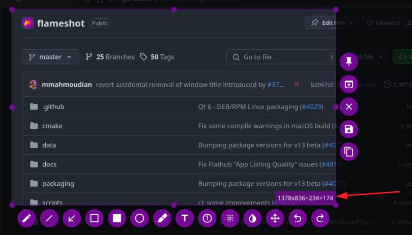Open capture in external application
Viewport: 412px width, 235px height.
click(349, 84)
